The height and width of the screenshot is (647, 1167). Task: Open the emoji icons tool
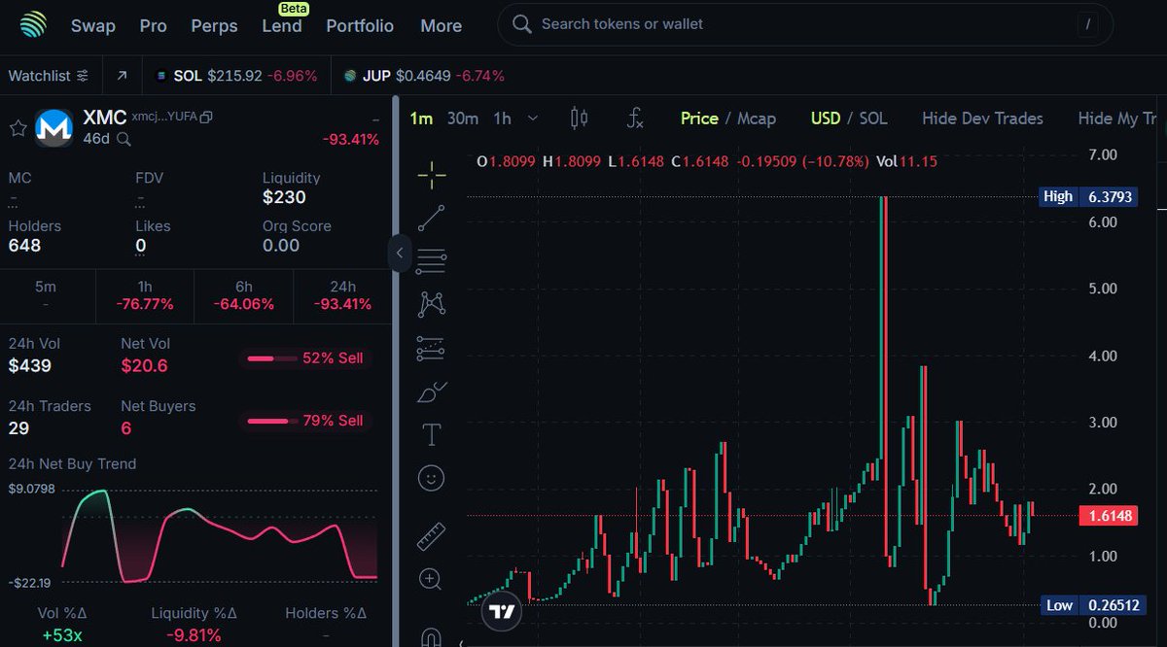(431, 478)
